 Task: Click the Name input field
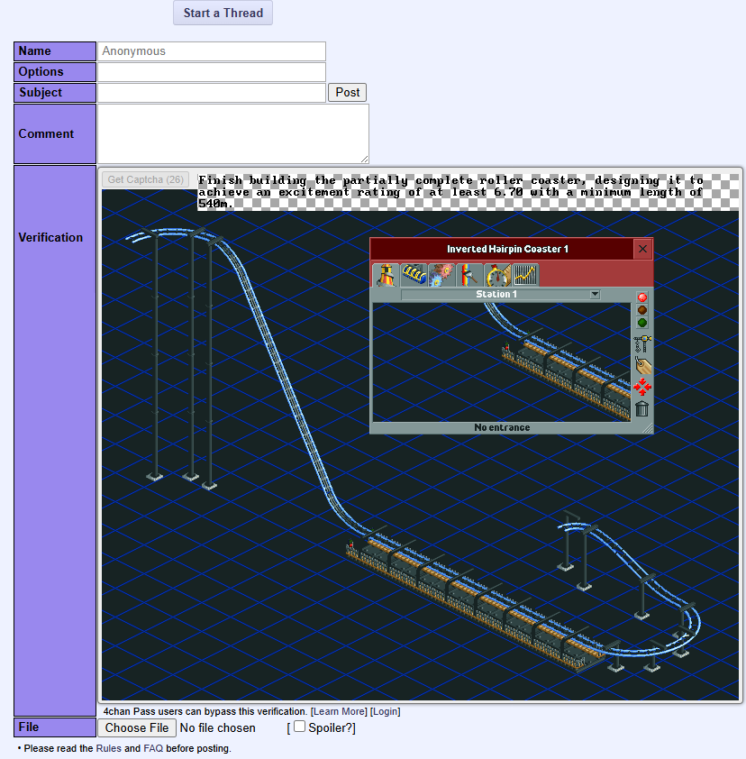pyautogui.click(x=212, y=51)
